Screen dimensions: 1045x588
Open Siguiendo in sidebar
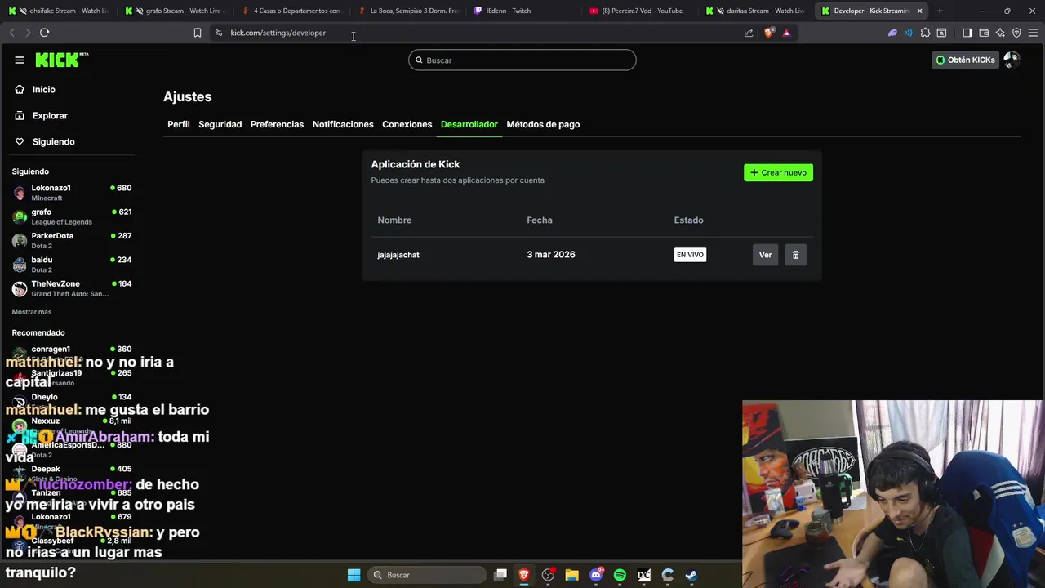(x=53, y=141)
